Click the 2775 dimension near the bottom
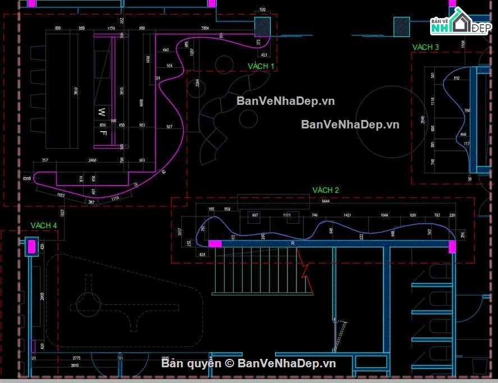Viewport: 498px width, 383px height. pos(76,358)
